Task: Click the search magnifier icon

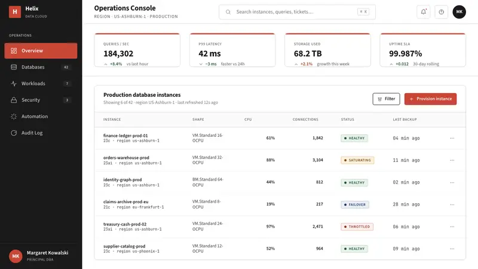Action: [x=228, y=12]
